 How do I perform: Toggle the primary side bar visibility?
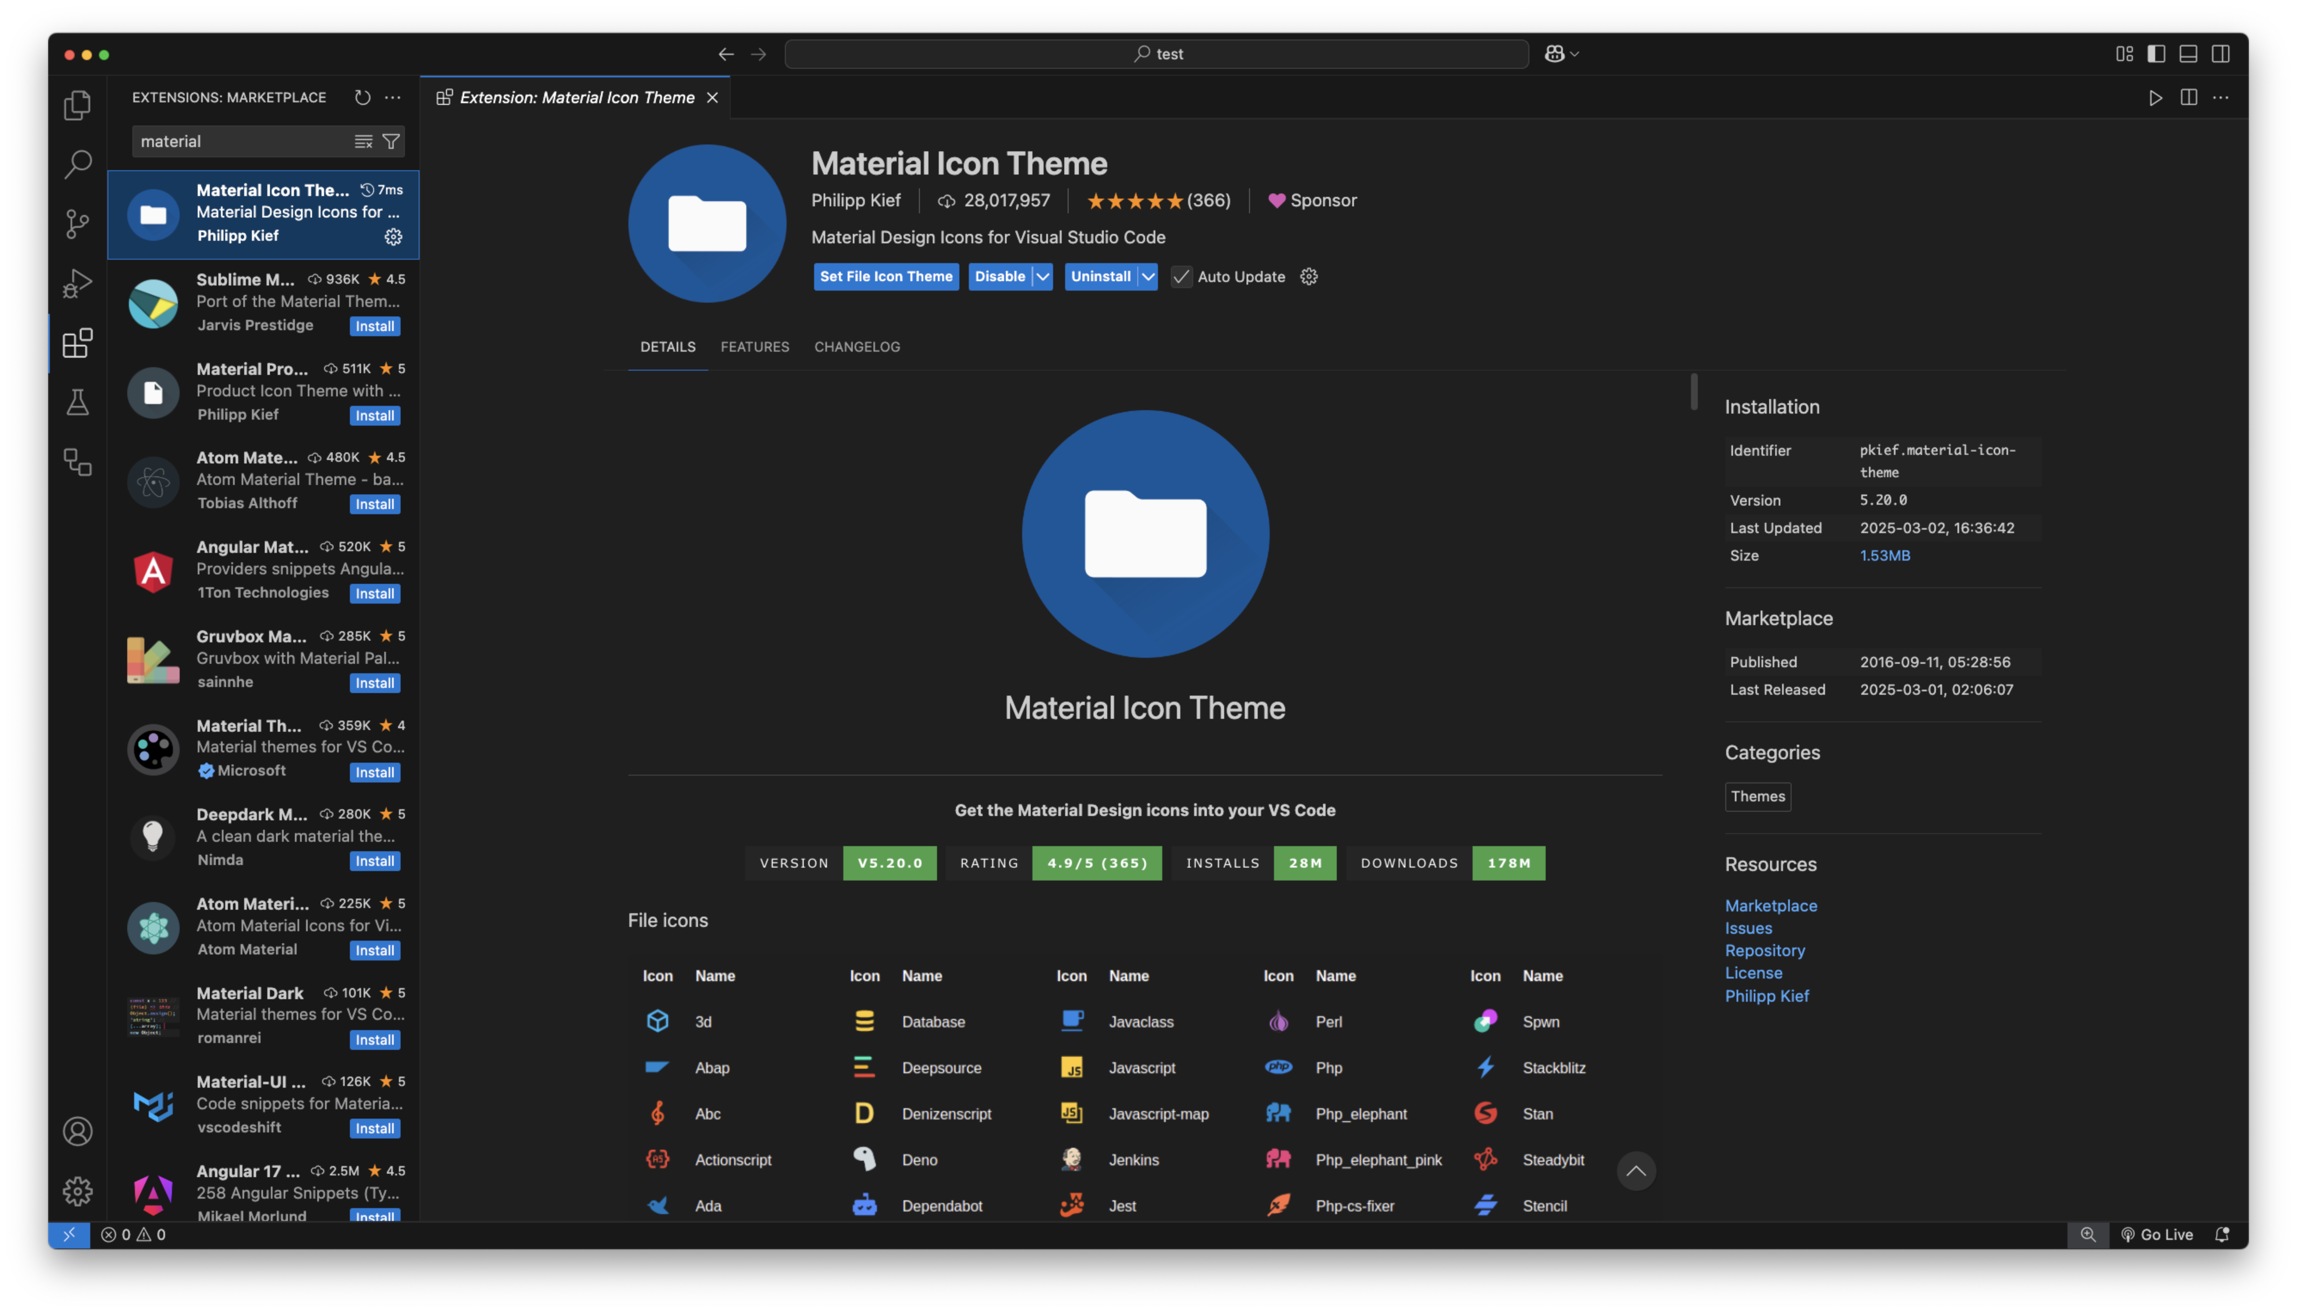point(2156,54)
